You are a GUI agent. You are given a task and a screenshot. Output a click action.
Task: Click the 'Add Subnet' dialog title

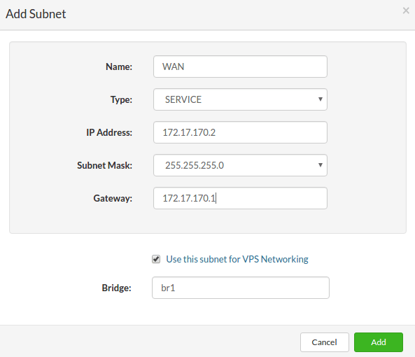click(36, 14)
